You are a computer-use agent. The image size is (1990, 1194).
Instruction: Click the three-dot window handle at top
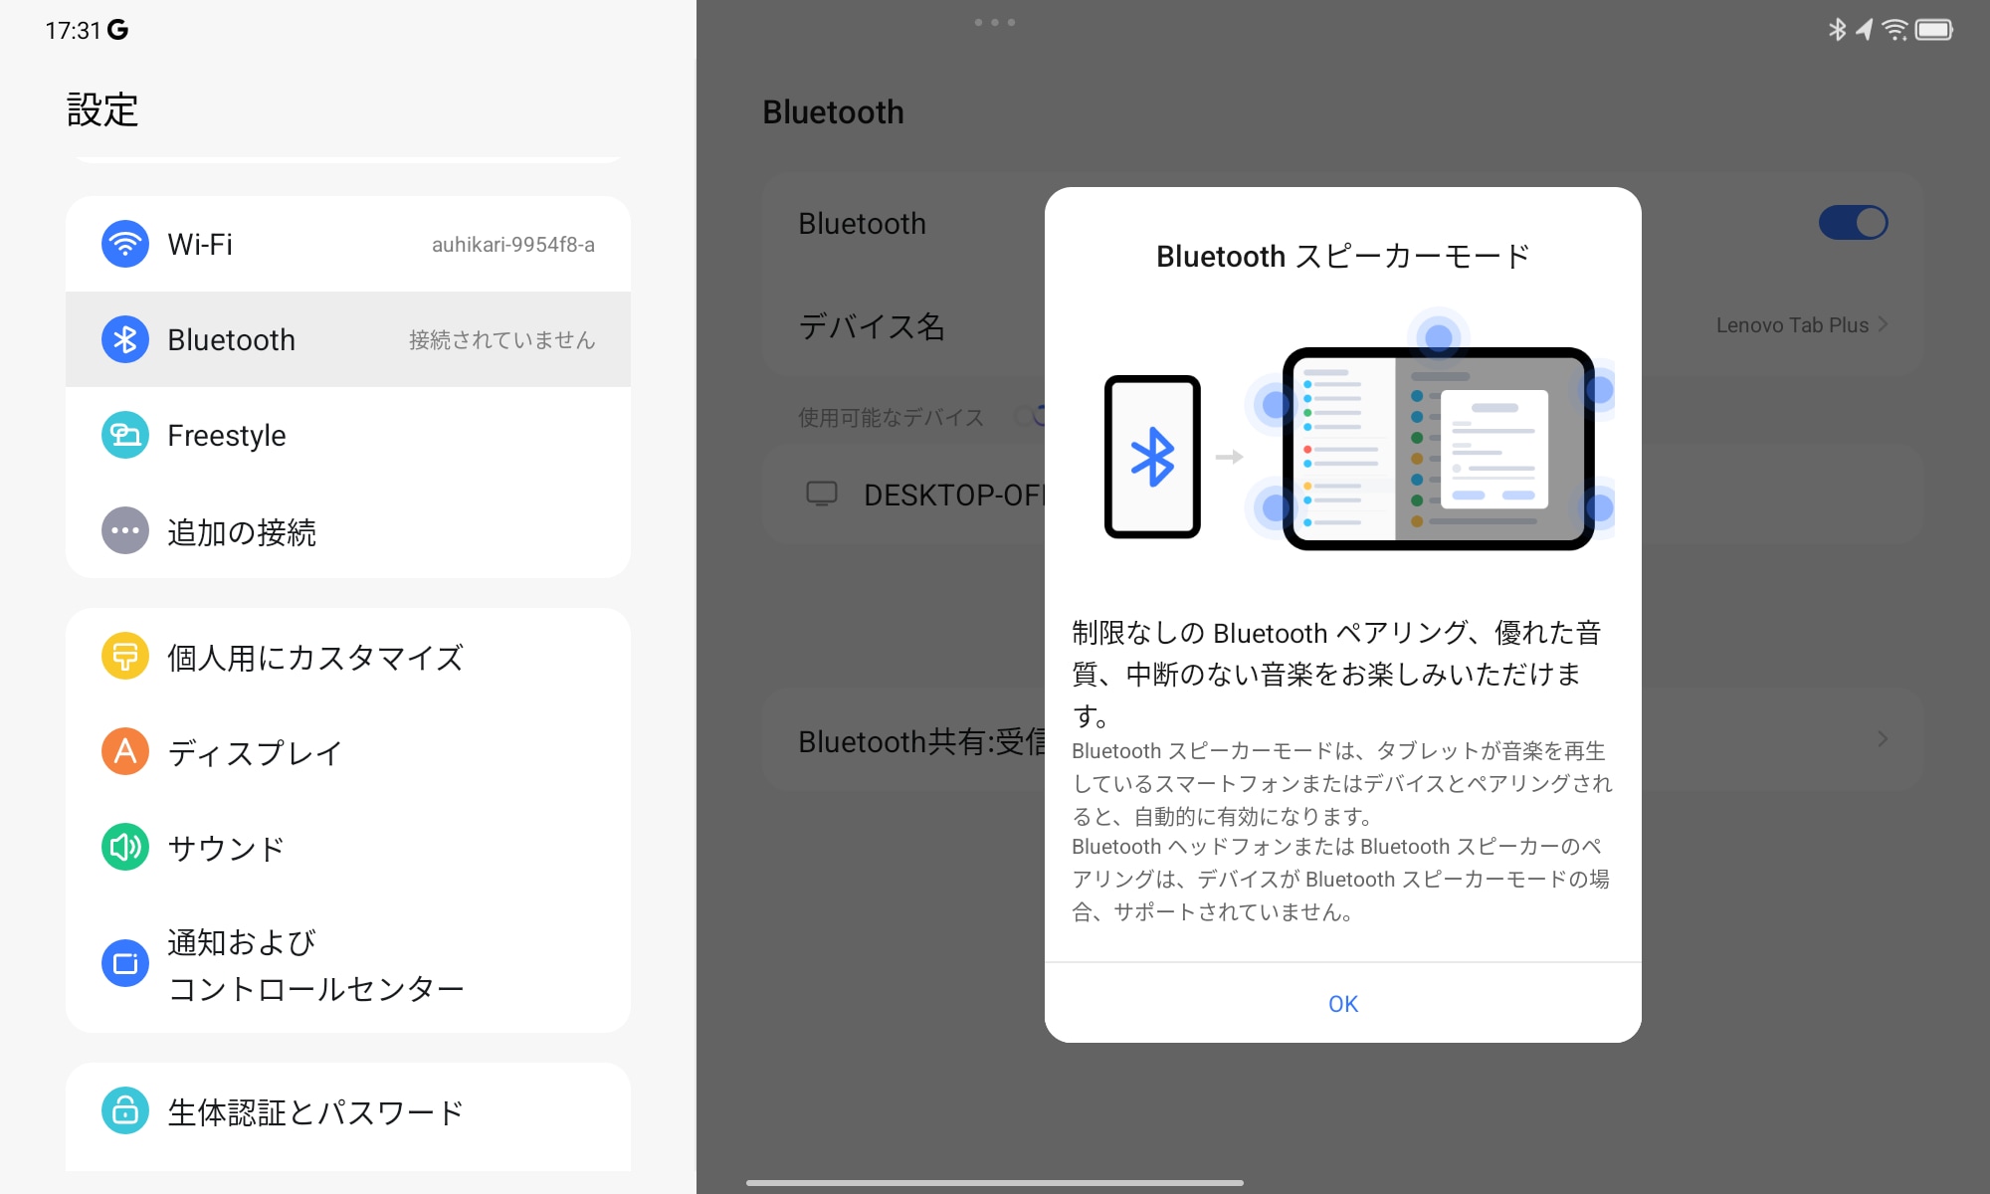coord(995,22)
